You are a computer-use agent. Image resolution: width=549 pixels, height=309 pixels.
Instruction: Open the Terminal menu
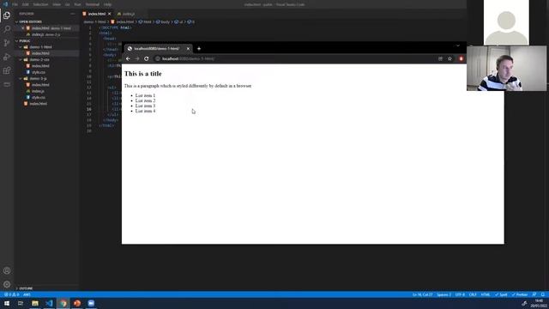93,4
